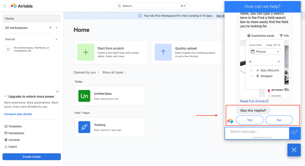Open the Untitled Base
This screenshot has height=166, width=305.
110,96
